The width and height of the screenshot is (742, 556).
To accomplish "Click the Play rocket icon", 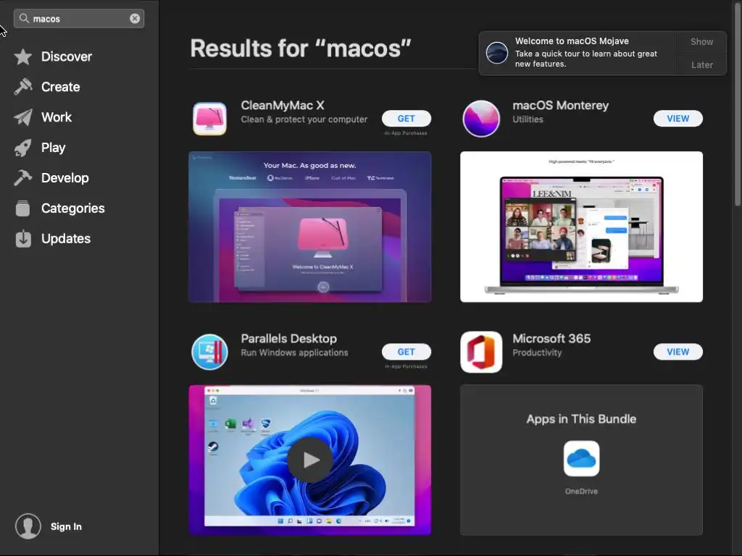I will pos(22,148).
